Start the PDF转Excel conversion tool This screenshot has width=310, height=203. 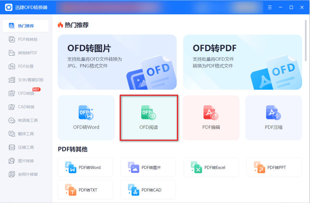coord(211,167)
